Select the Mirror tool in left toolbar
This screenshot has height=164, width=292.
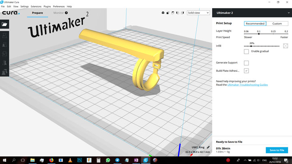[4, 63]
